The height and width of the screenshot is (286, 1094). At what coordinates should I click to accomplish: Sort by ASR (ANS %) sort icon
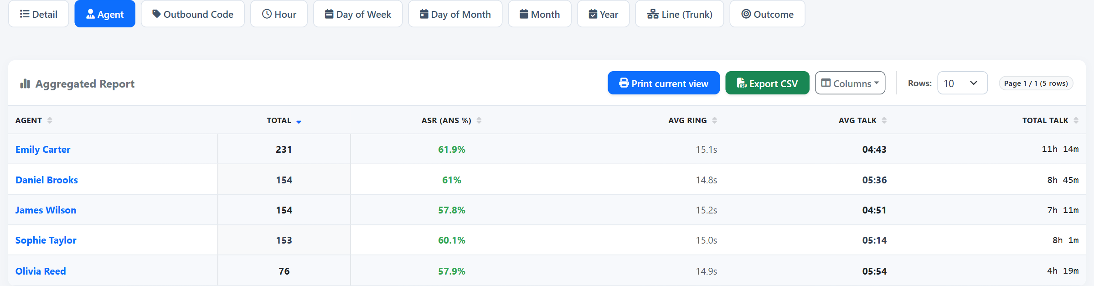tap(479, 120)
